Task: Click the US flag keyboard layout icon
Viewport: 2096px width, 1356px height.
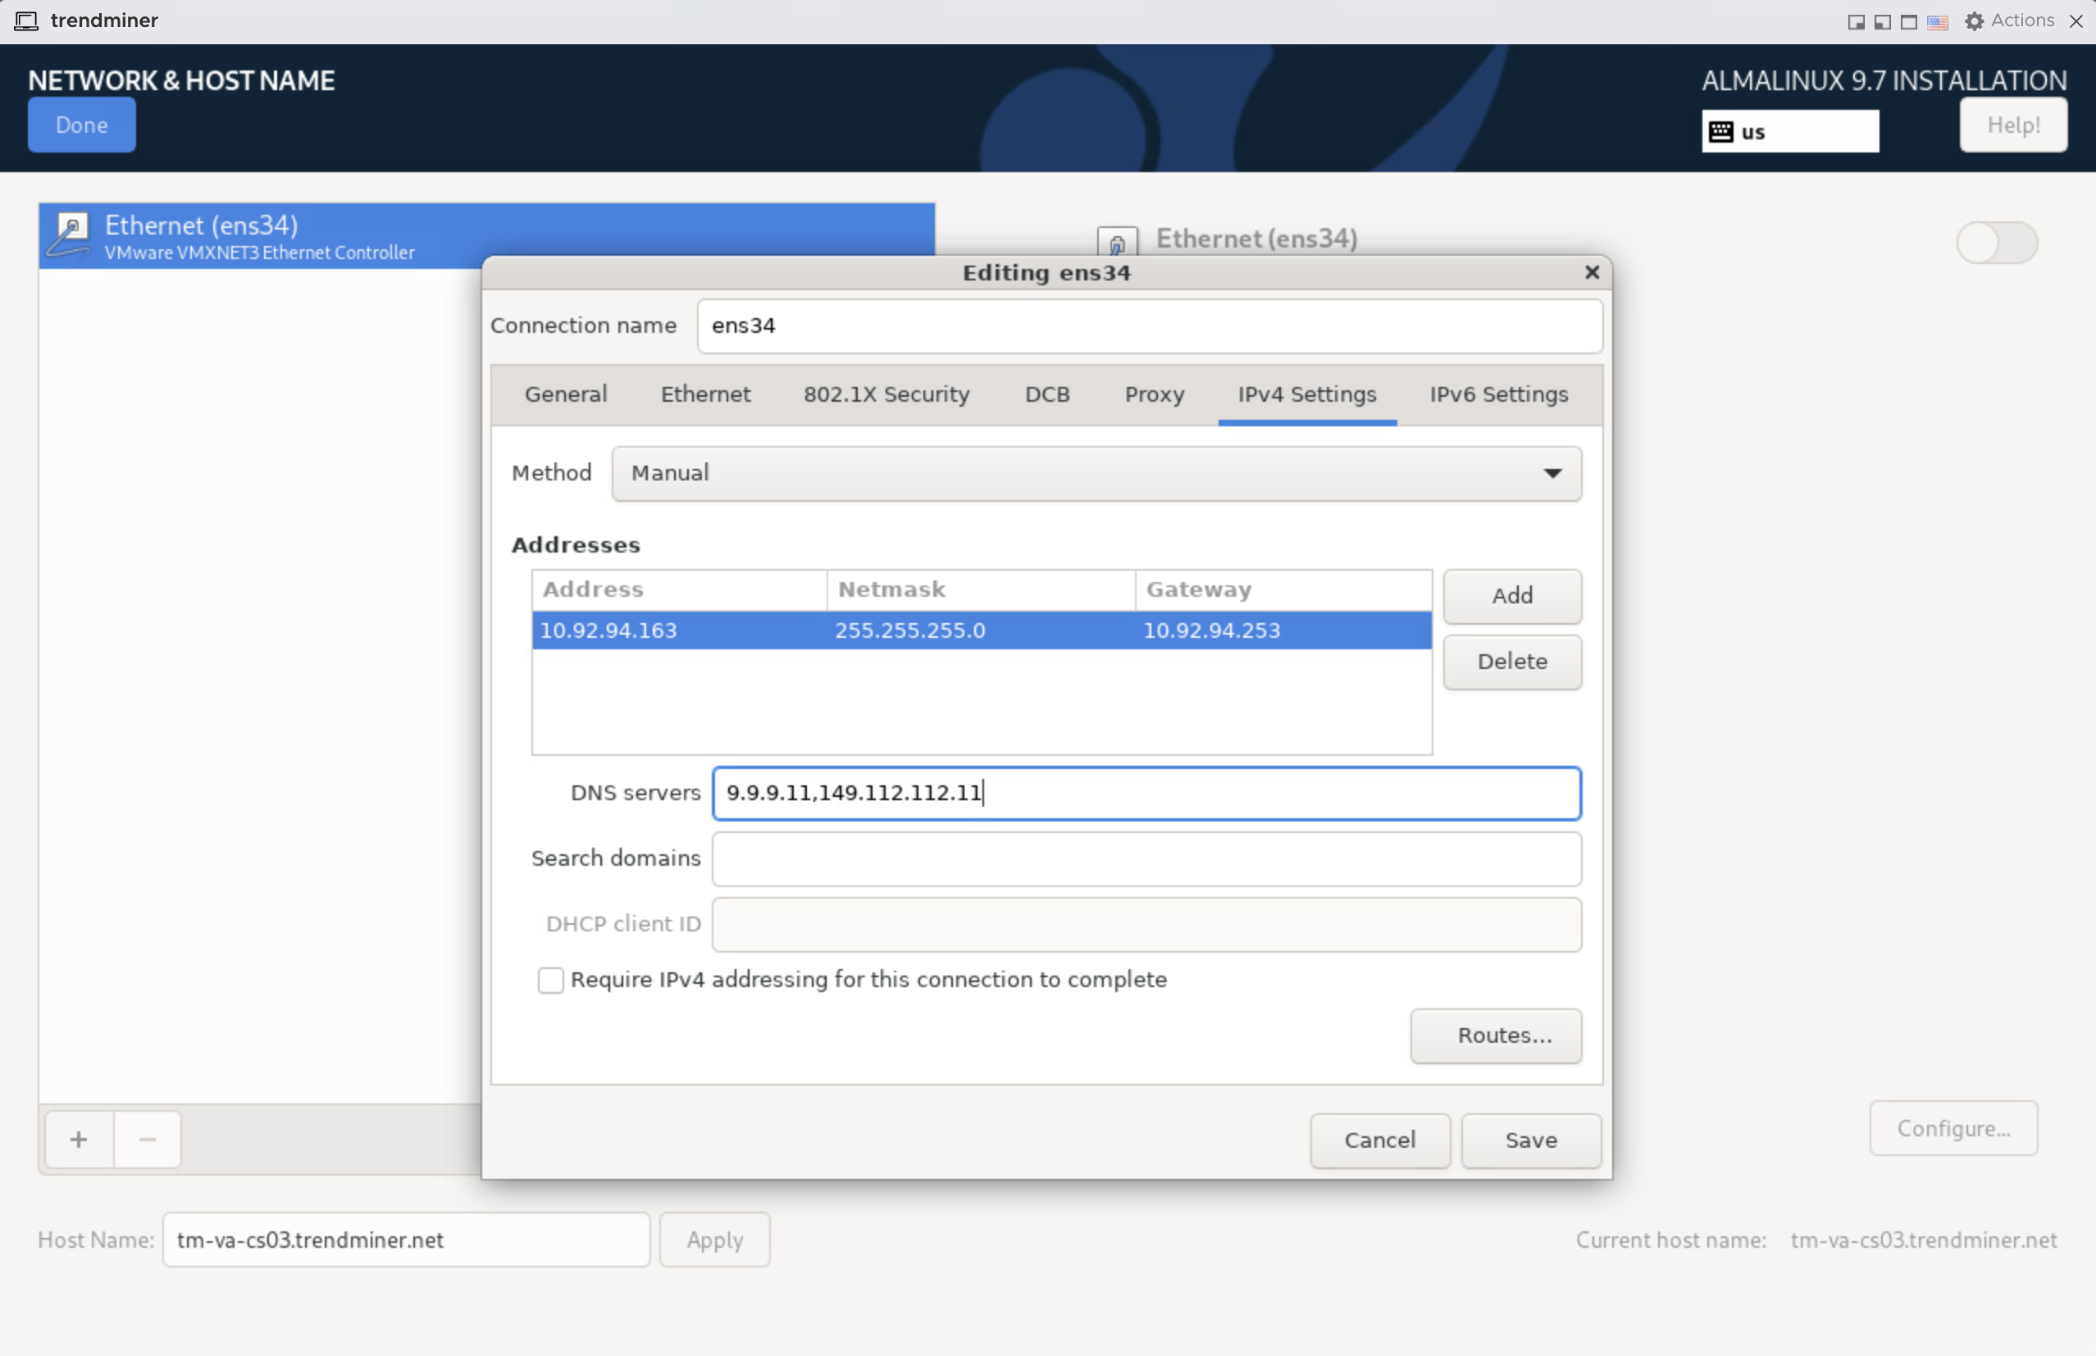Action: click(1937, 23)
